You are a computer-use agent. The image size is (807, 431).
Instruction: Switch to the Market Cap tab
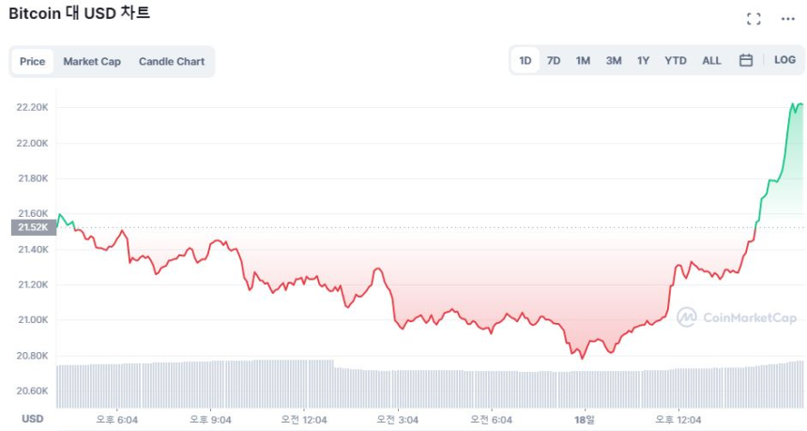click(92, 62)
